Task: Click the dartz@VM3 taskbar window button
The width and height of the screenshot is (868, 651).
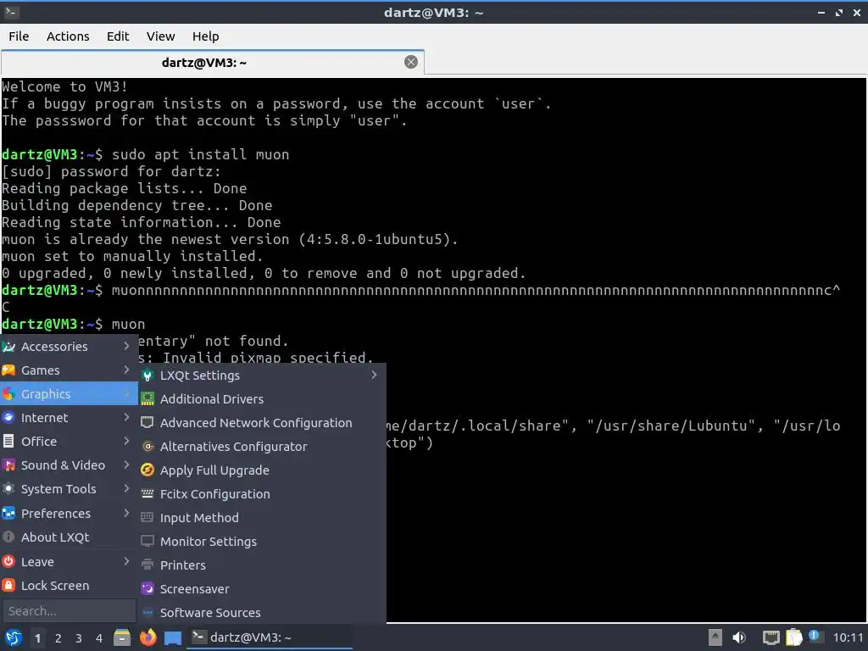Action: point(269,637)
